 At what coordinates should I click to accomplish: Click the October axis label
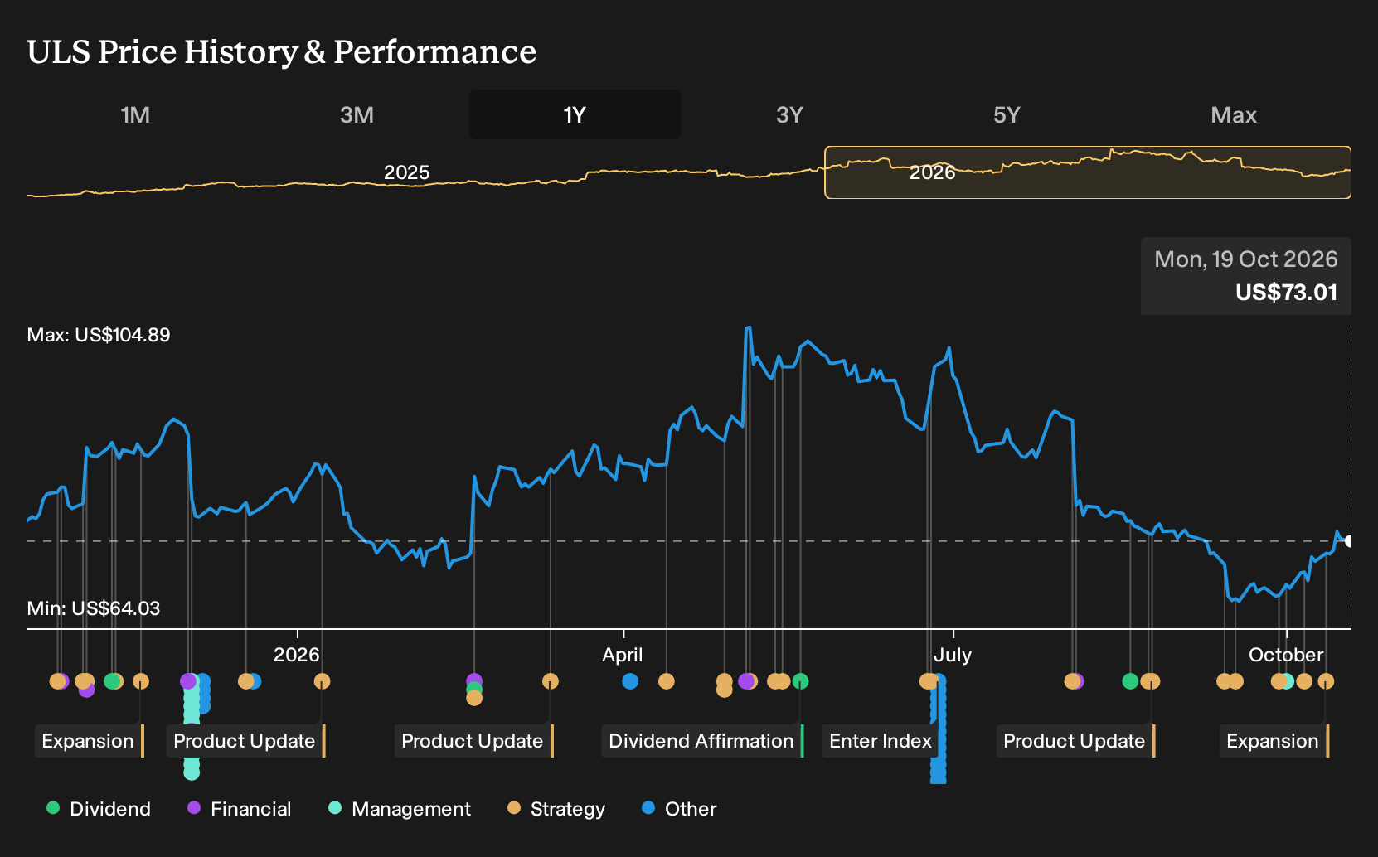1286,655
